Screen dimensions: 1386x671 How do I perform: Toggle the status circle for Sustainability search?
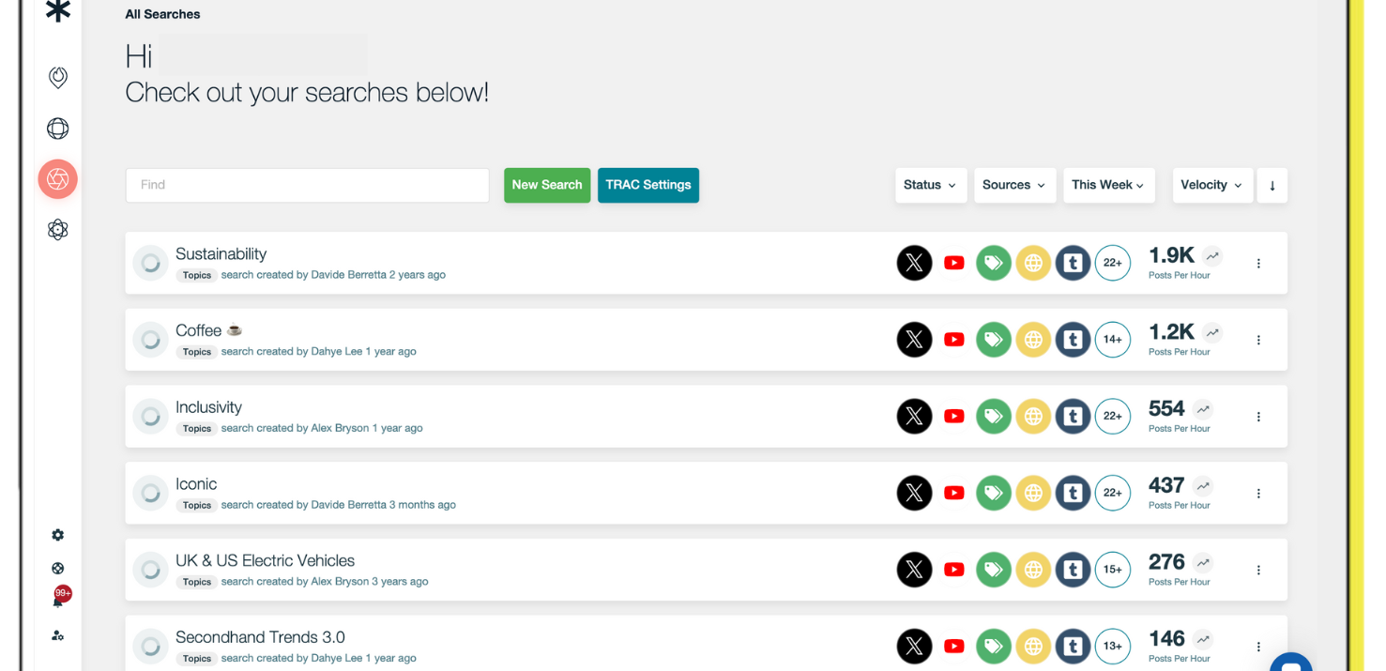[x=150, y=264]
